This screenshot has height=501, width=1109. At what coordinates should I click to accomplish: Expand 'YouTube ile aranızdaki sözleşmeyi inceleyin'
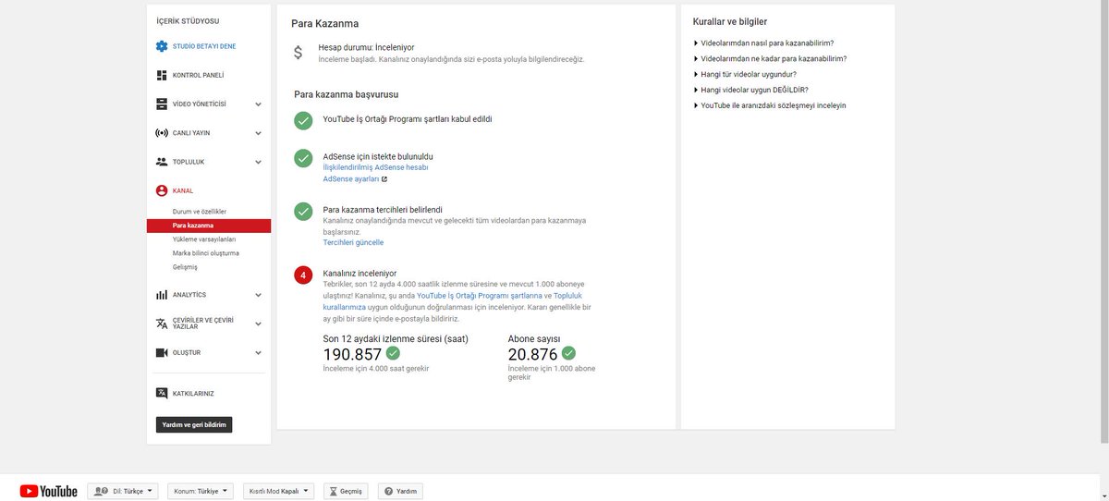[x=770, y=105]
